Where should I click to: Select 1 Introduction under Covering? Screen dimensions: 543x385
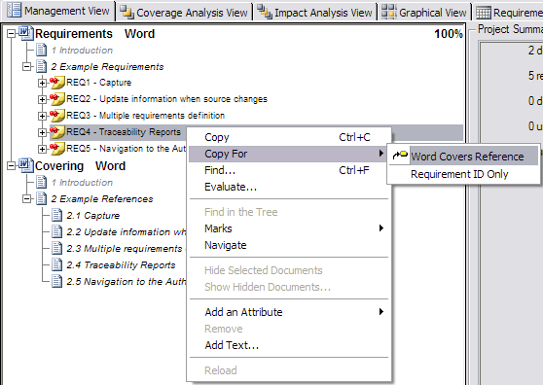click(x=83, y=183)
